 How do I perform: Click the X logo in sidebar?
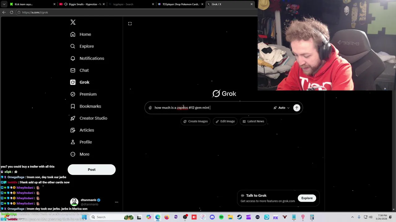(x=73, y=22)
